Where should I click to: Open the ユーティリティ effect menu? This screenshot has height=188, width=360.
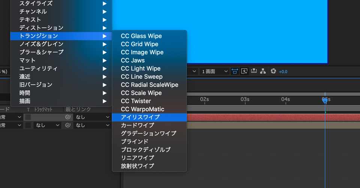61,69
